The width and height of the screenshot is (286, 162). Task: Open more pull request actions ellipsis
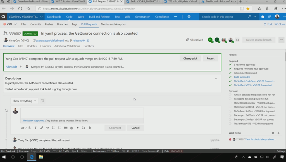pos(282,40)
